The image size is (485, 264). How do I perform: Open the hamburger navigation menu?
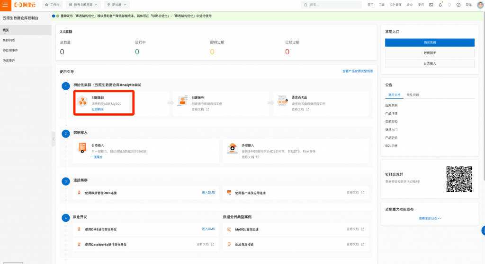(5, 5)
